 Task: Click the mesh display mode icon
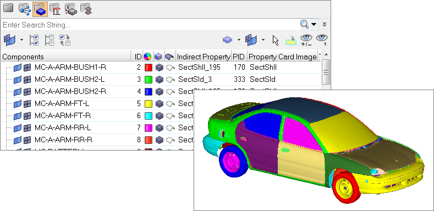(x=227, y=40)
